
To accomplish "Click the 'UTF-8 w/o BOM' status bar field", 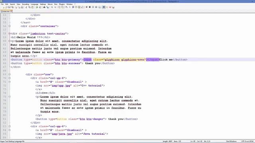I will 247,141.
